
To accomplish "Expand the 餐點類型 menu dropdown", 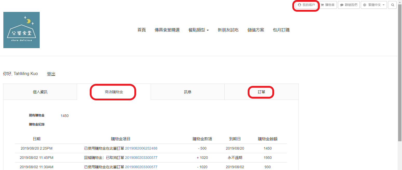I will tap(198, 30).
